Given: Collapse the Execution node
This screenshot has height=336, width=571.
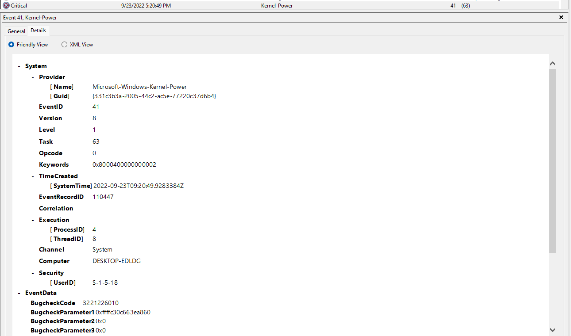Looking at the screenshot, I should pyautogui.click(x=33, y=220).
